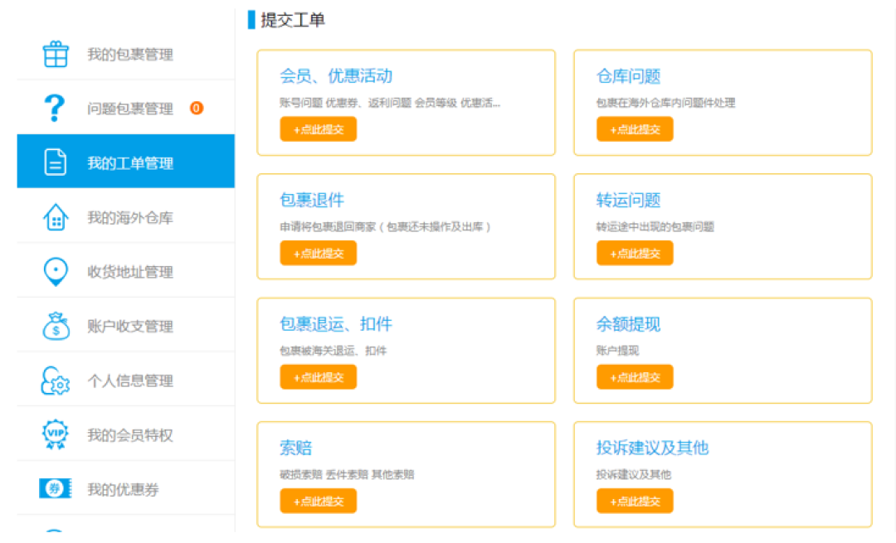
Task: Click the 投诉建议及其他 card title
Action: click(653, 448)
